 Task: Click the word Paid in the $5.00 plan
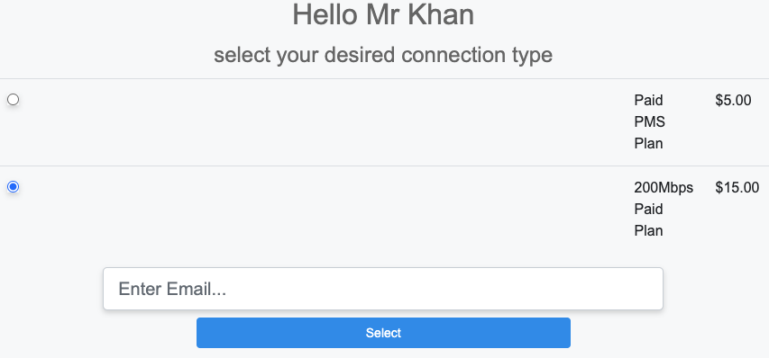(648, 100)
